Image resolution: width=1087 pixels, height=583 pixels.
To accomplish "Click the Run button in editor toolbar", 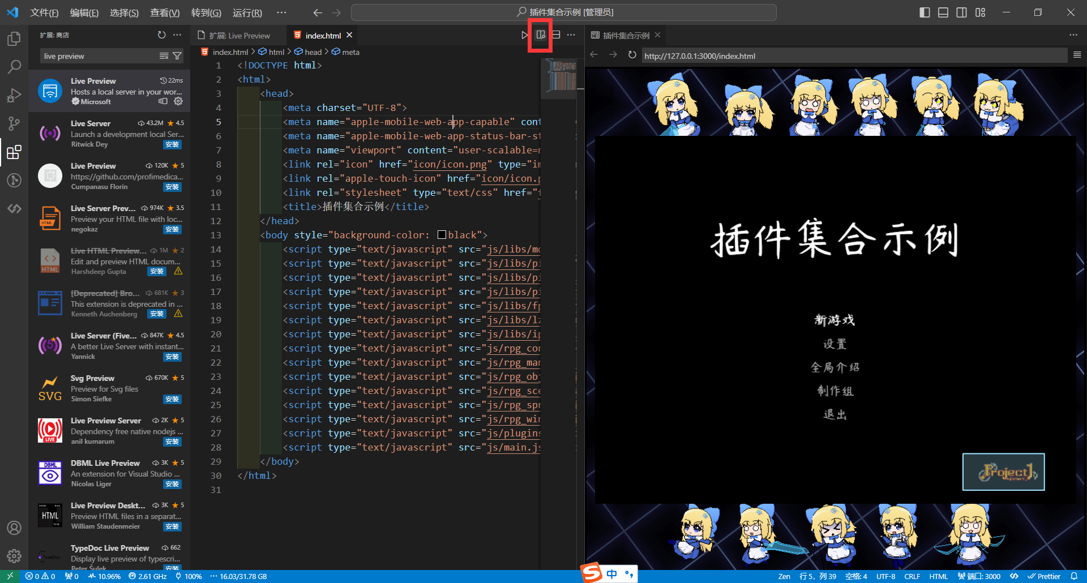I will point(525,35).
